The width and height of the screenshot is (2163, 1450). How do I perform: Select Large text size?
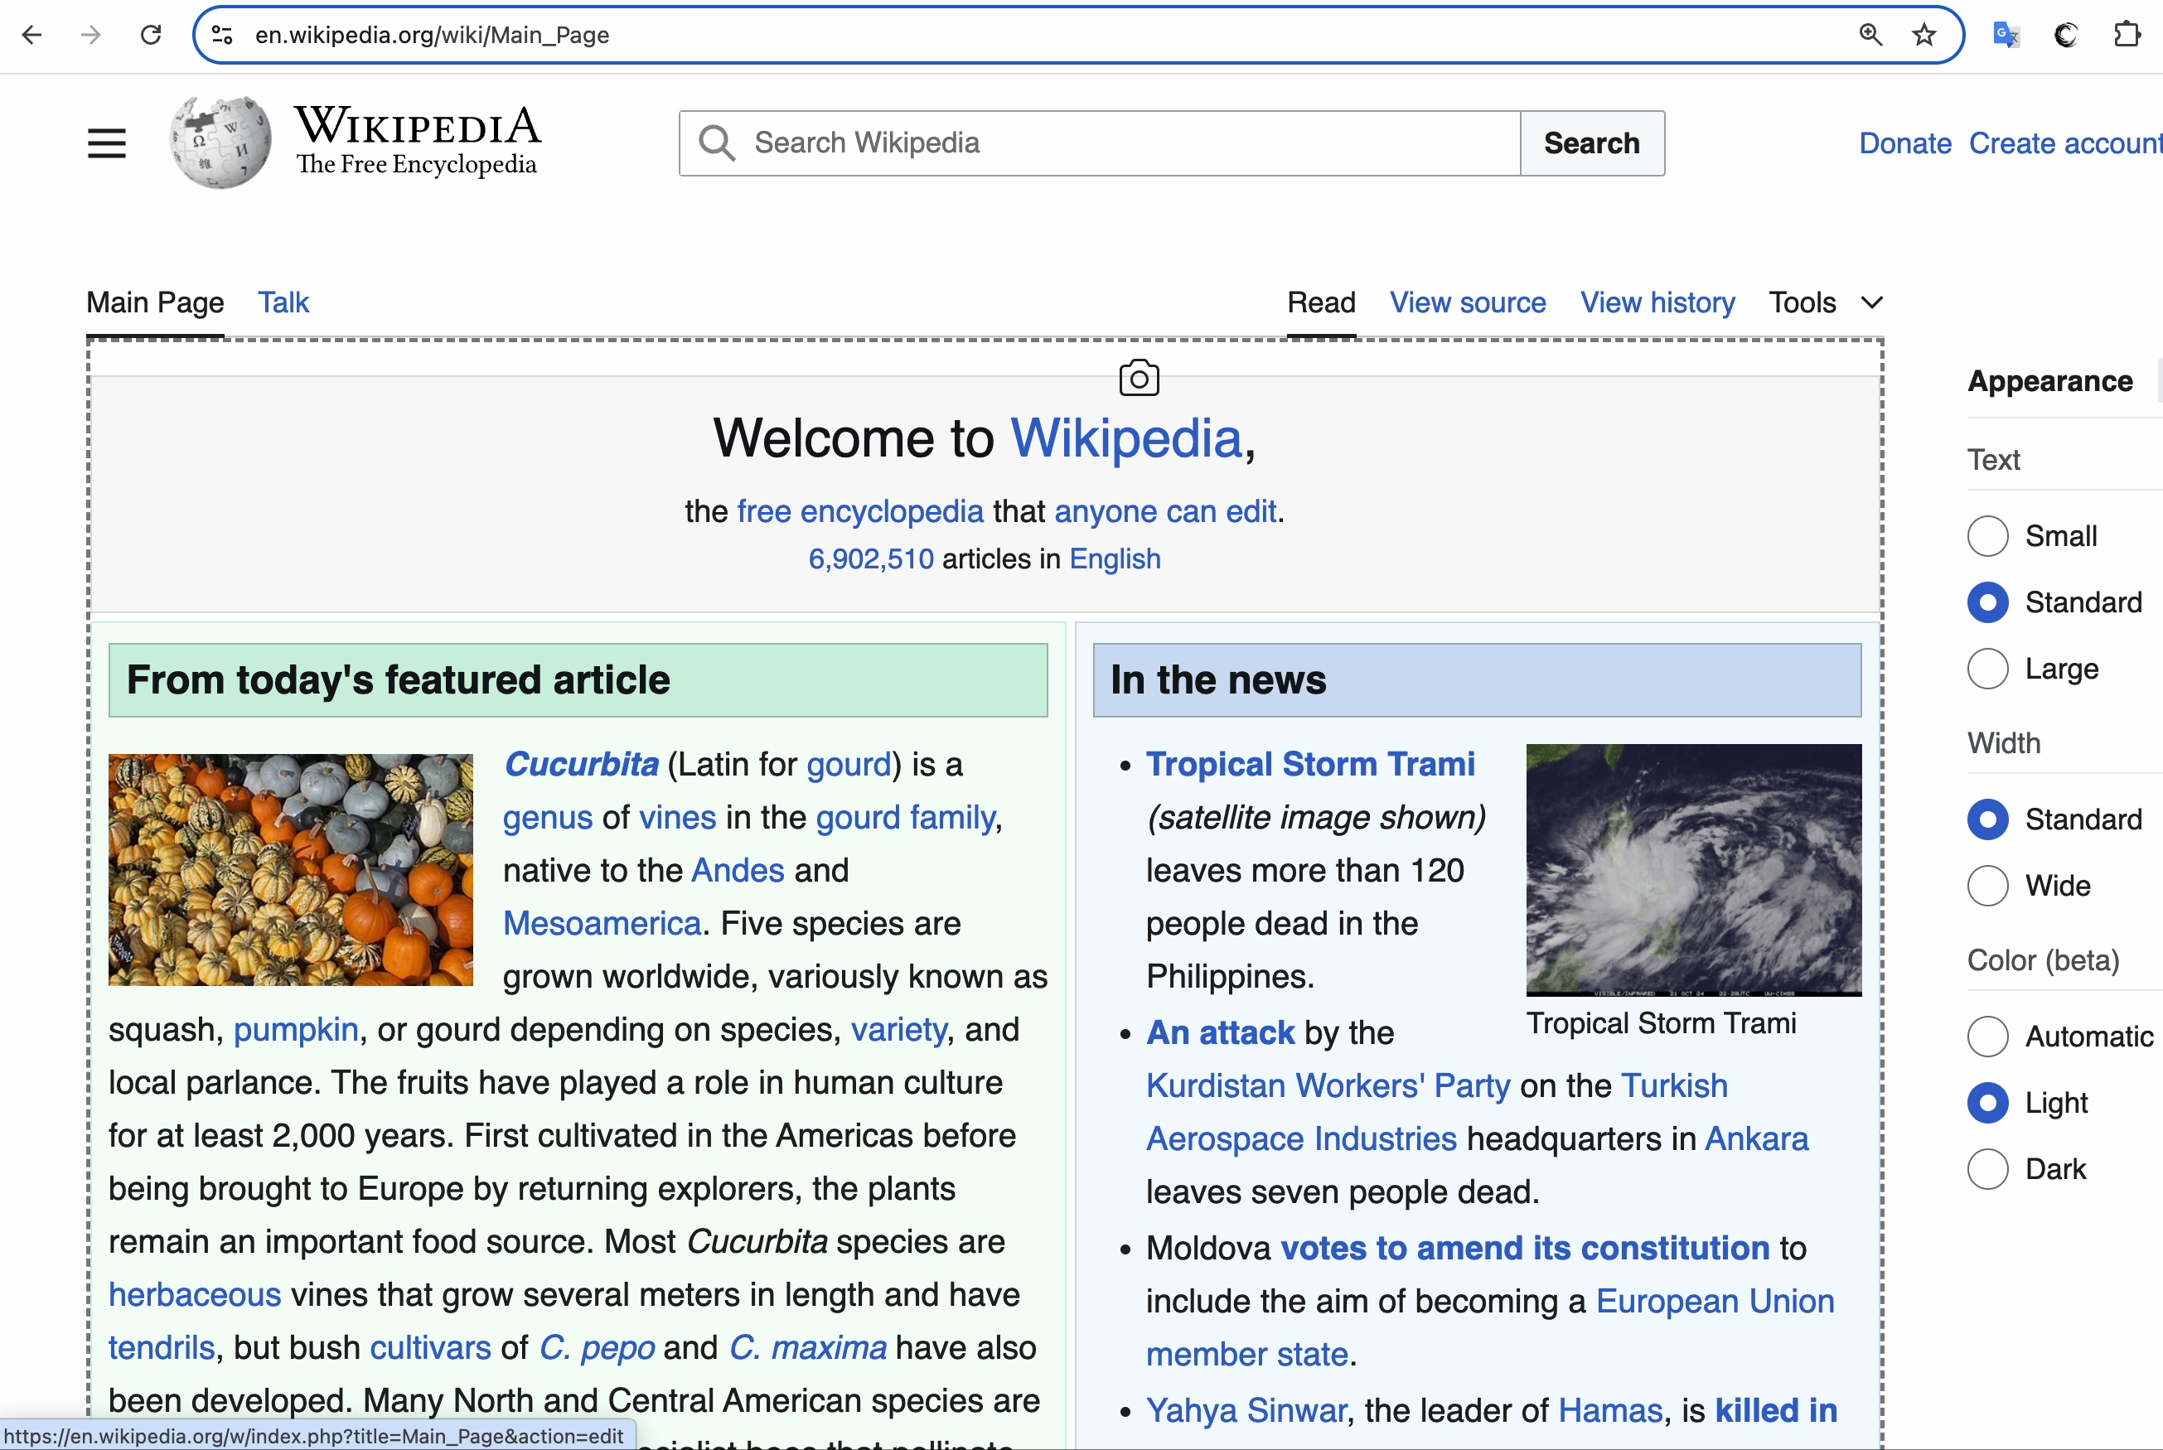tap(1987, 669)
